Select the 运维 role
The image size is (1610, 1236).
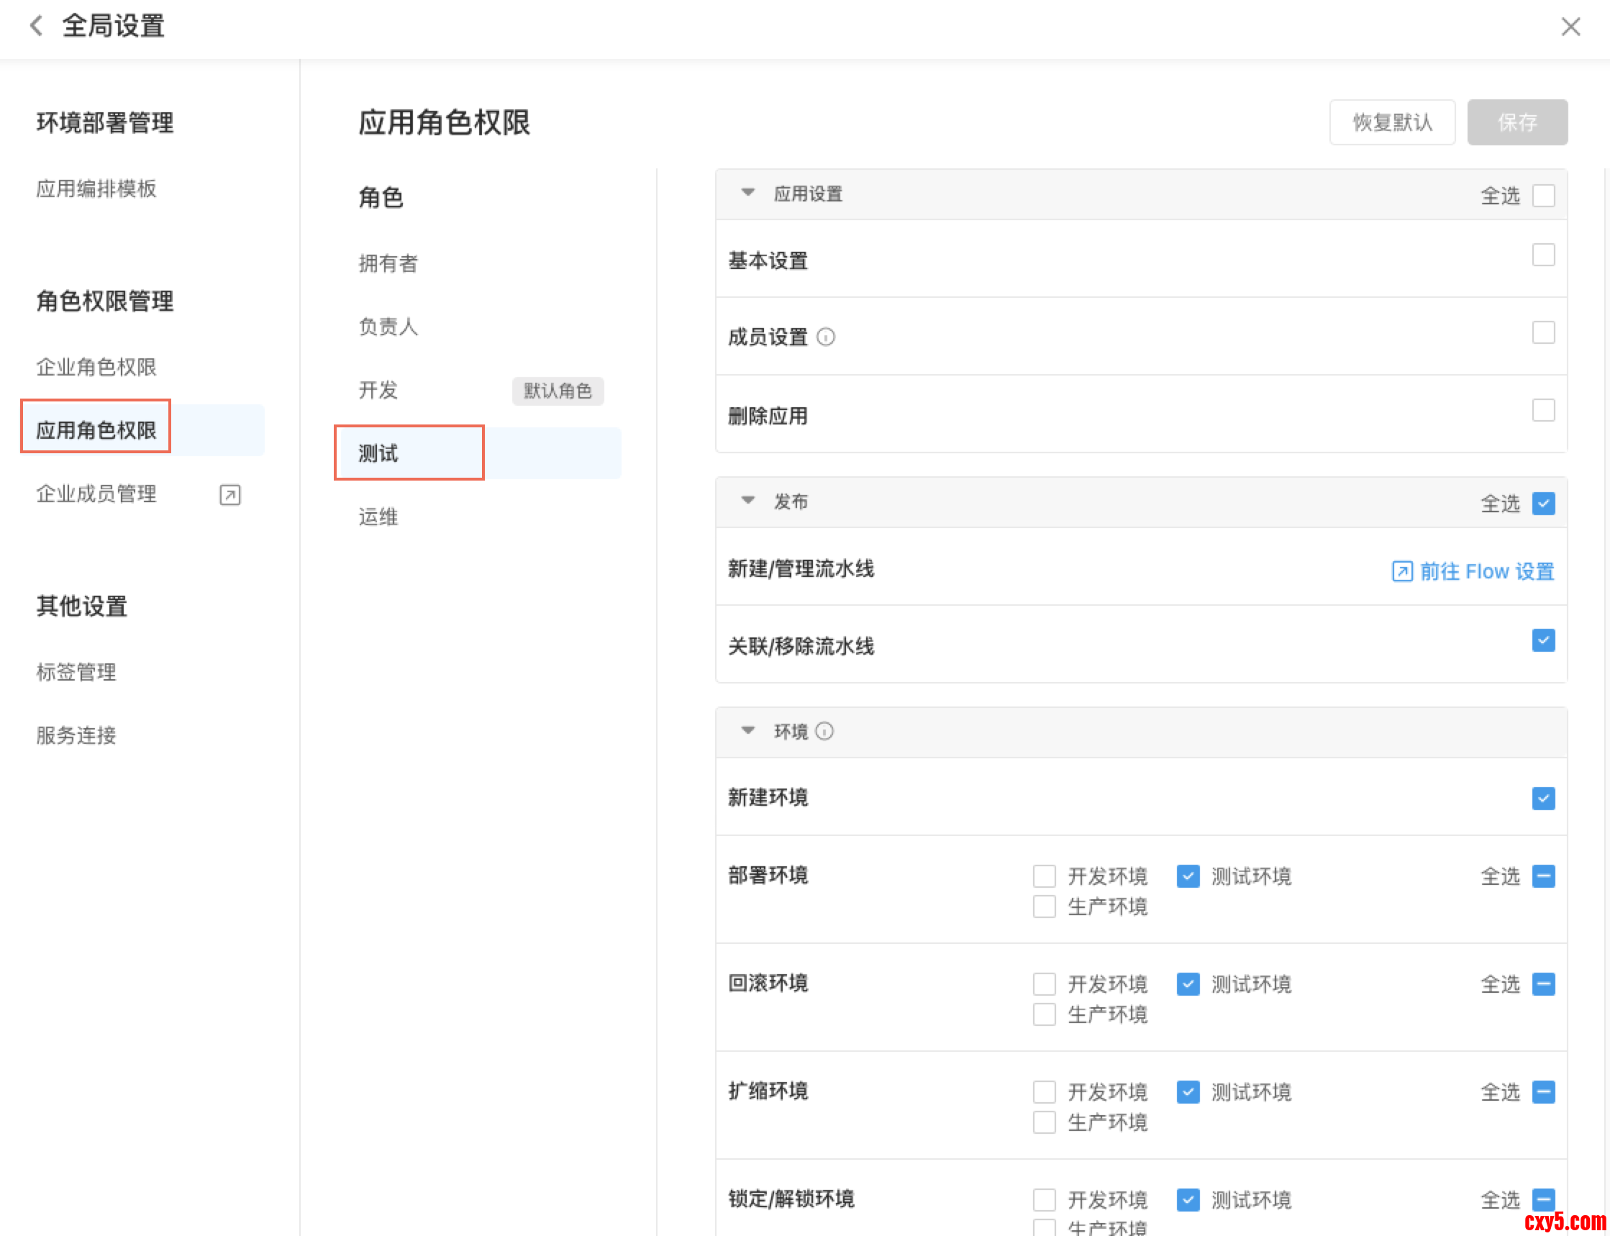coord(378,517)
